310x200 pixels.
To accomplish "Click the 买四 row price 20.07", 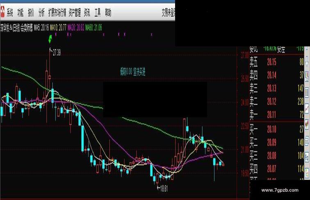I will [x=271, y=169].
